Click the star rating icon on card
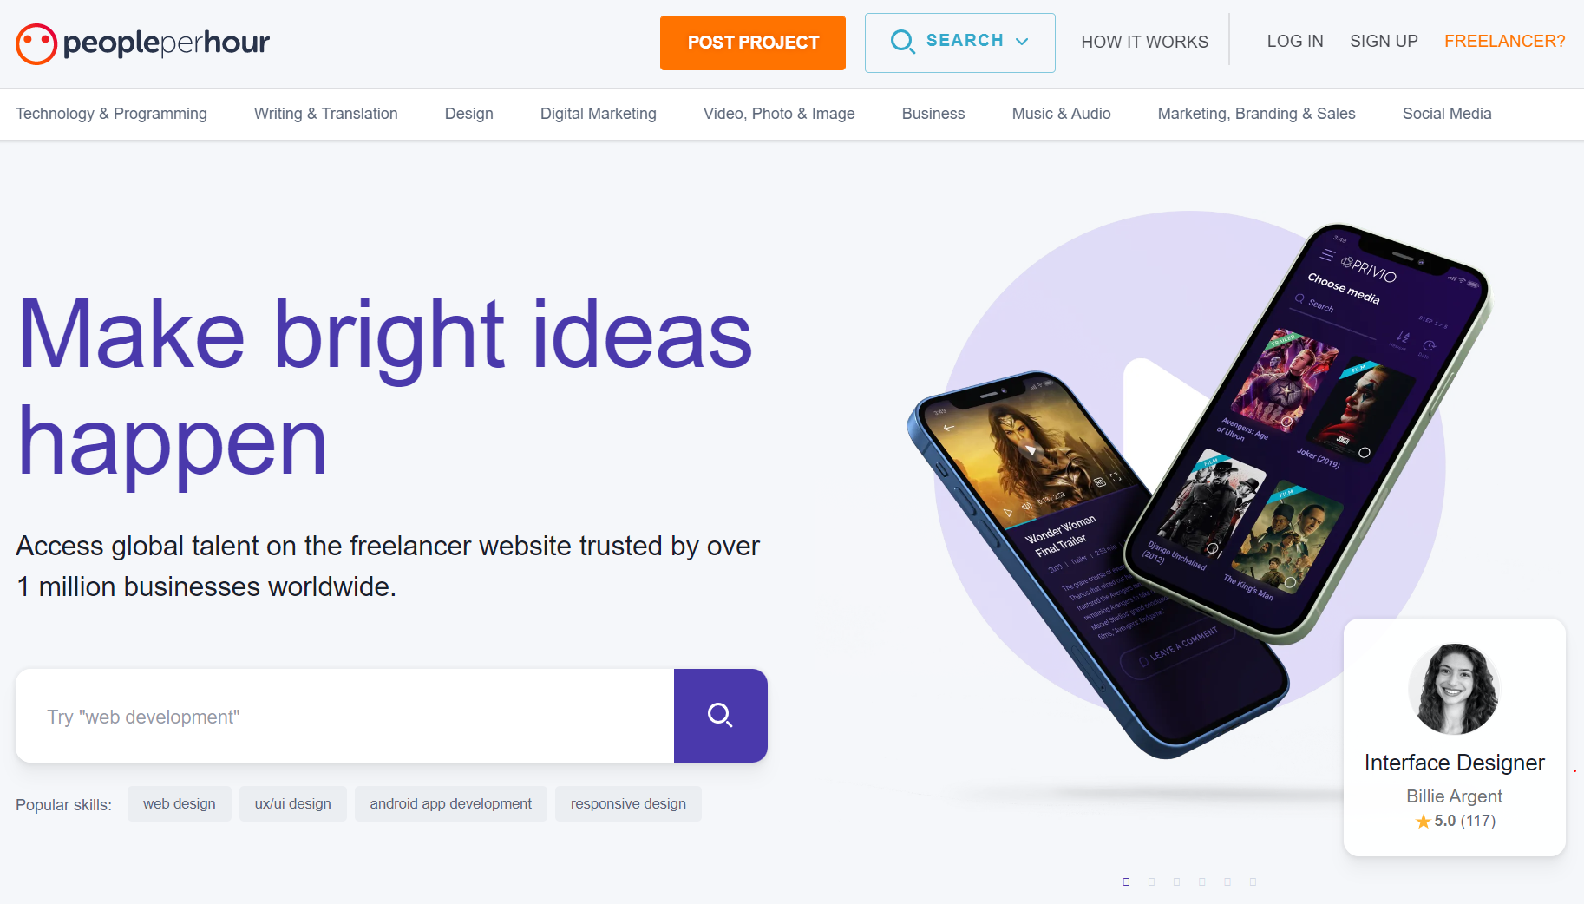The height and width of the screenshot is (904, 1584). [x=1423, y=822]
